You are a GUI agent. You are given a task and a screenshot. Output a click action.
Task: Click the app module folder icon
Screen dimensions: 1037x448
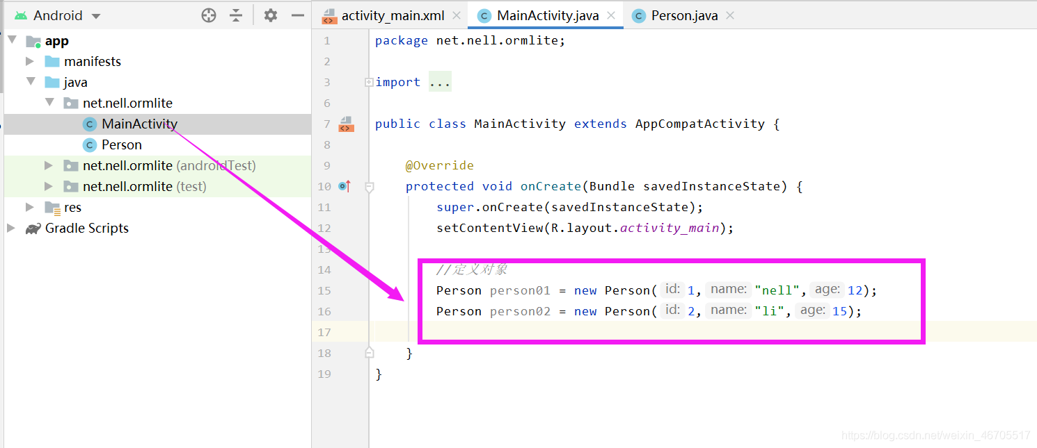point(33,41)
